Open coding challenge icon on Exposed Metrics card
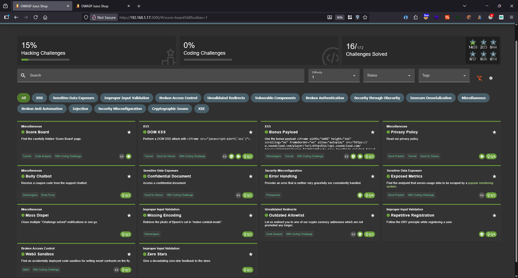The width and height of the screenshot is (518, 278). (481, 195)
